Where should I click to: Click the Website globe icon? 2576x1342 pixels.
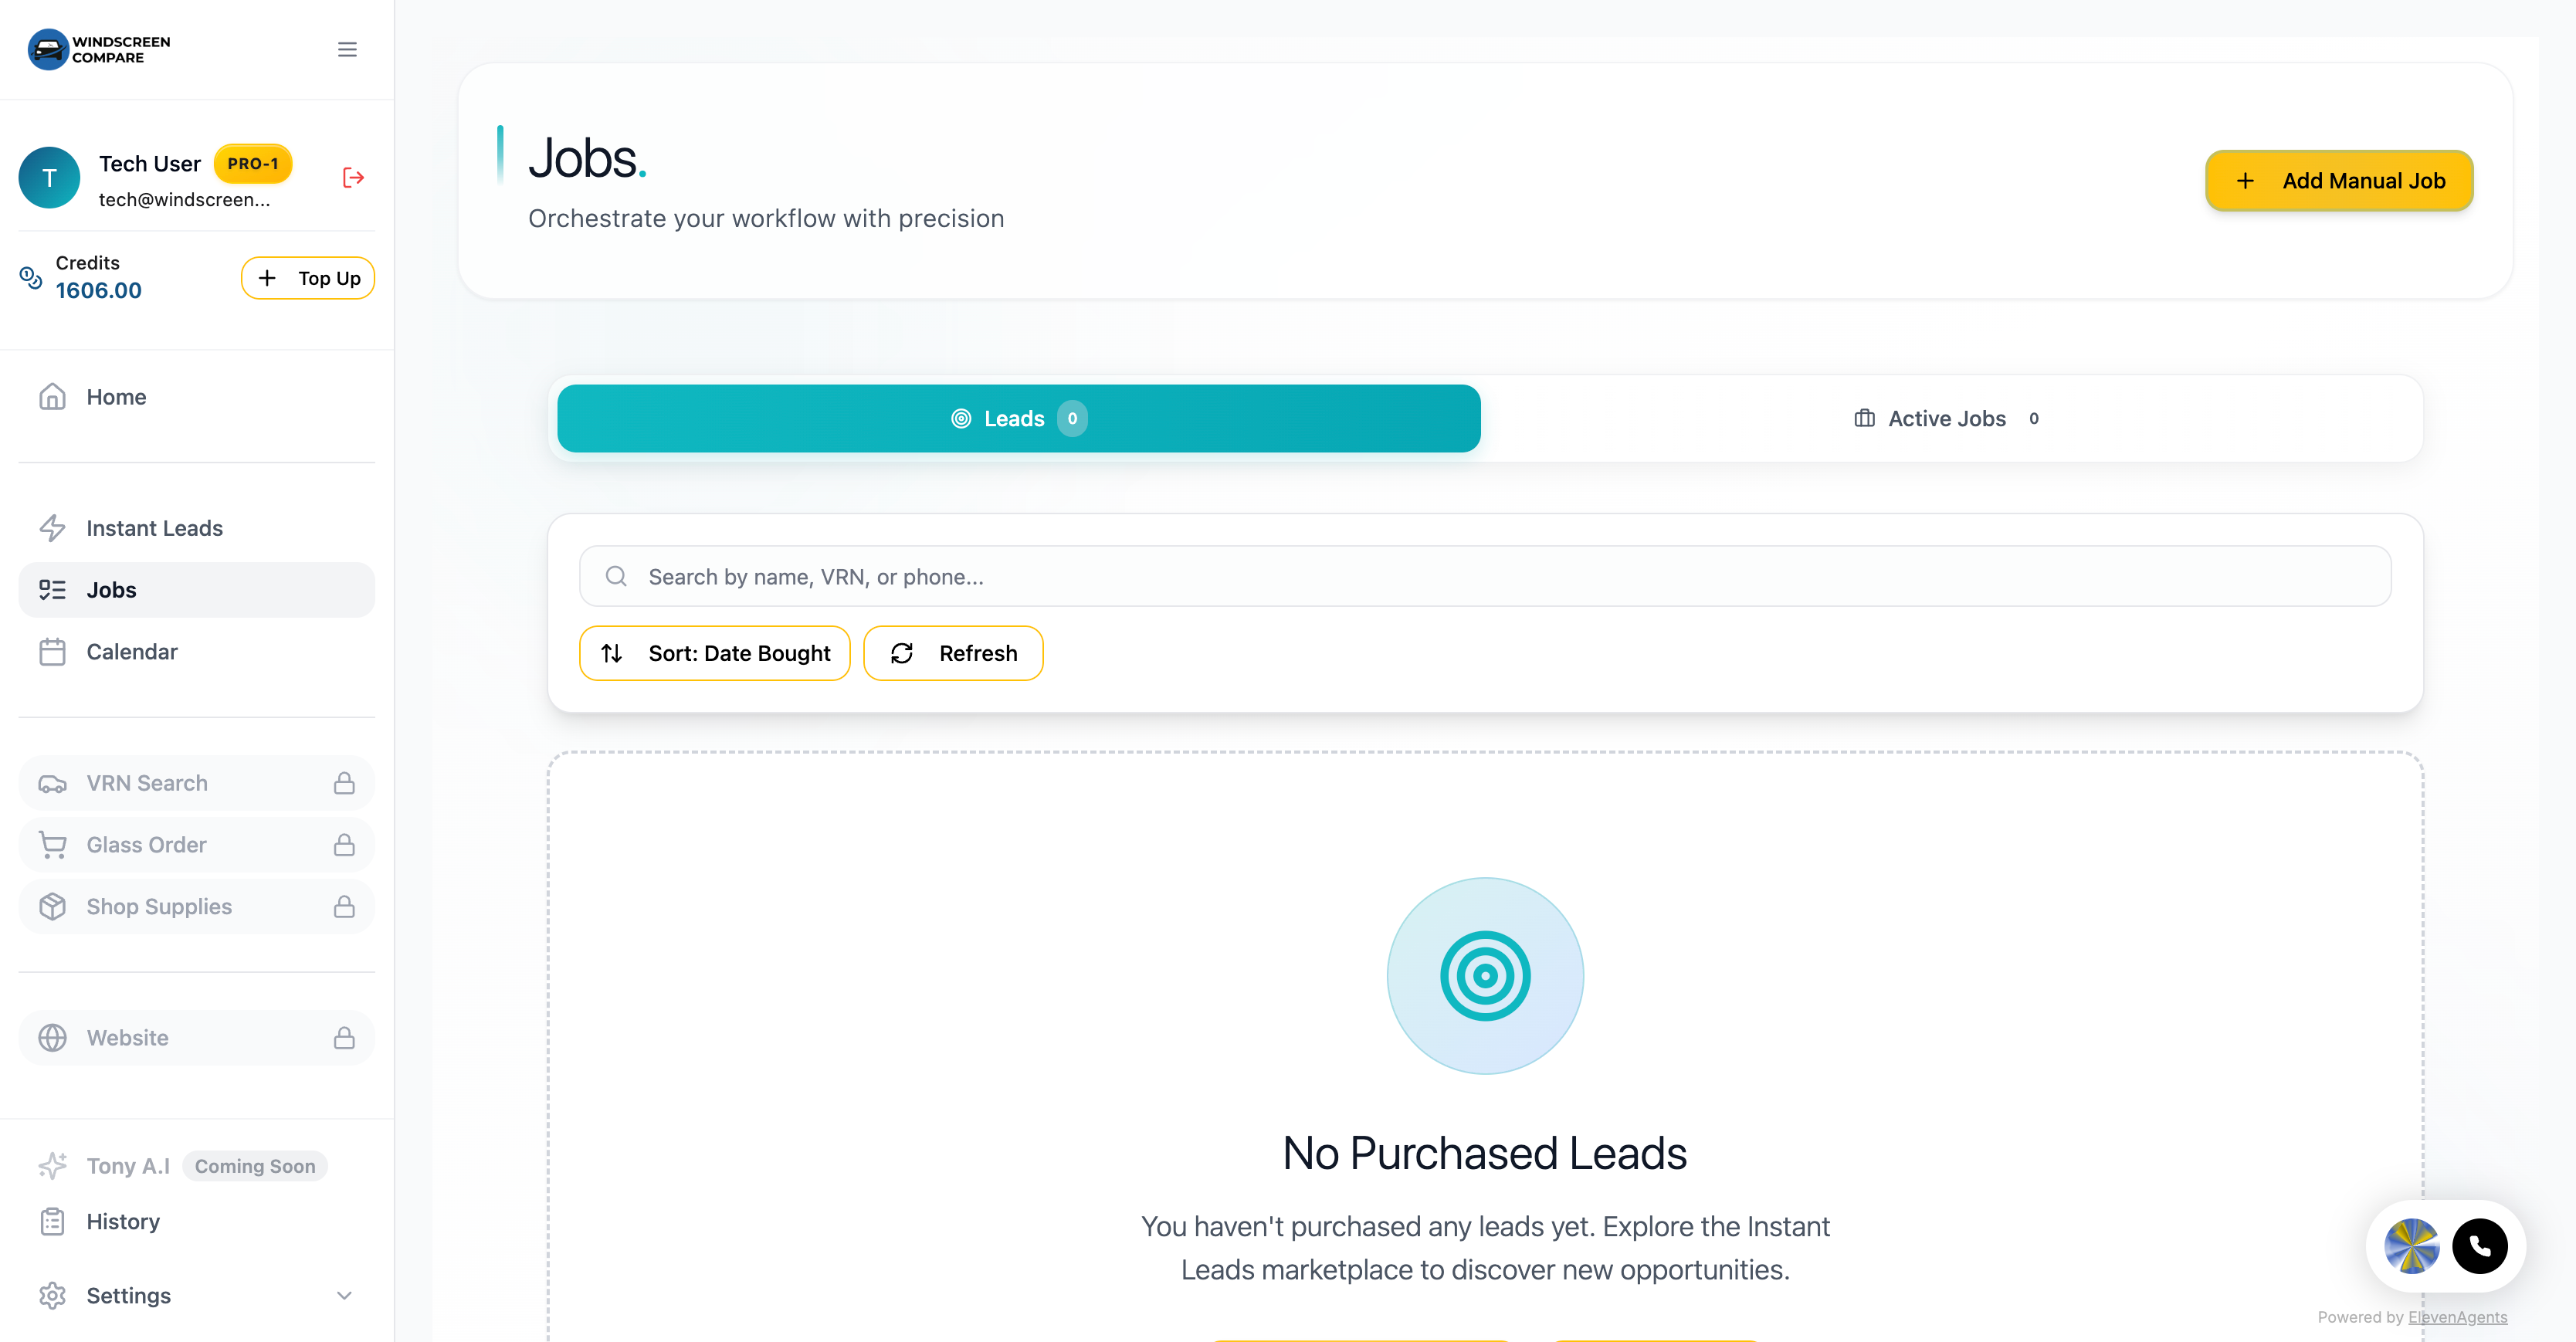pos(52,1038)
